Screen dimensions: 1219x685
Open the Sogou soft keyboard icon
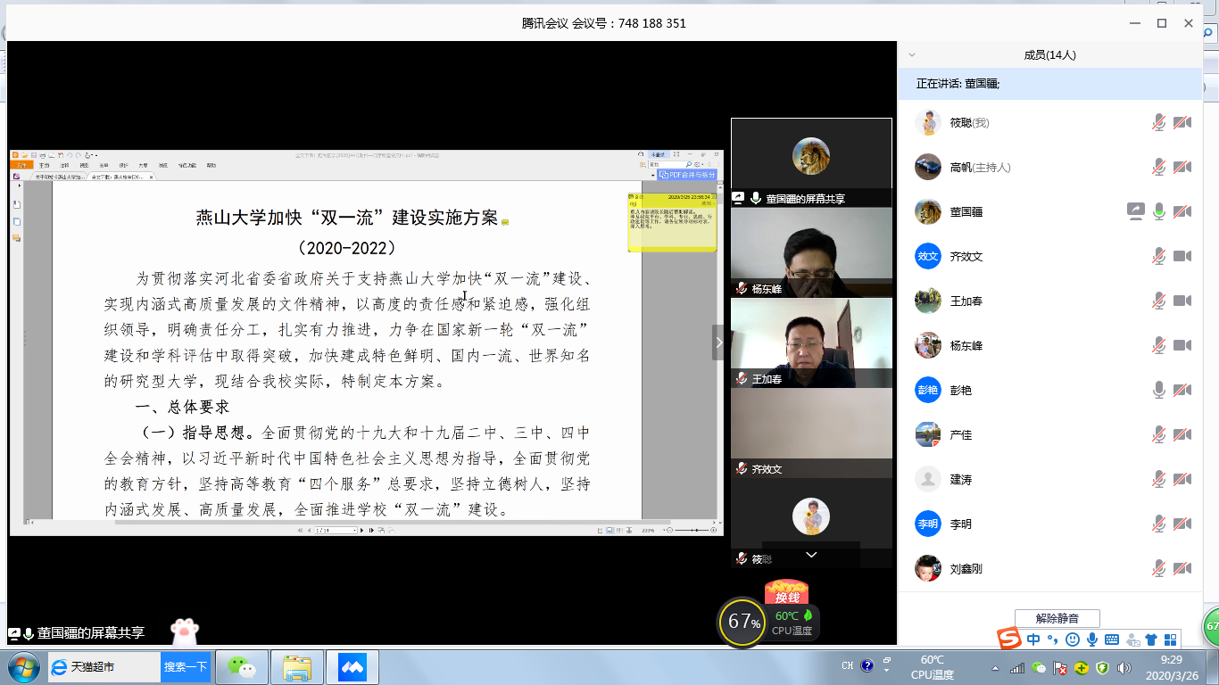(x=1112, y=640)
